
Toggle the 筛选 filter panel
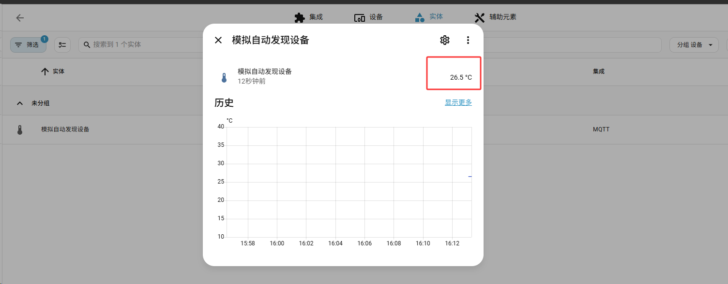tap(28, 45)
